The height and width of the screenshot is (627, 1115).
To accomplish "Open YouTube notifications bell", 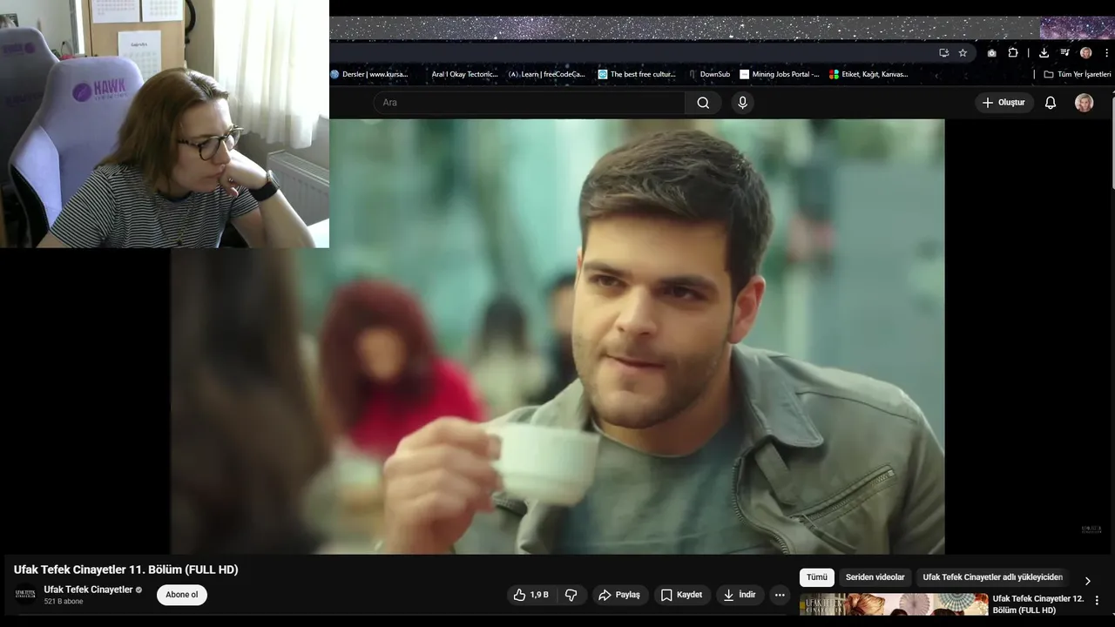I will tap(1051, 103).
